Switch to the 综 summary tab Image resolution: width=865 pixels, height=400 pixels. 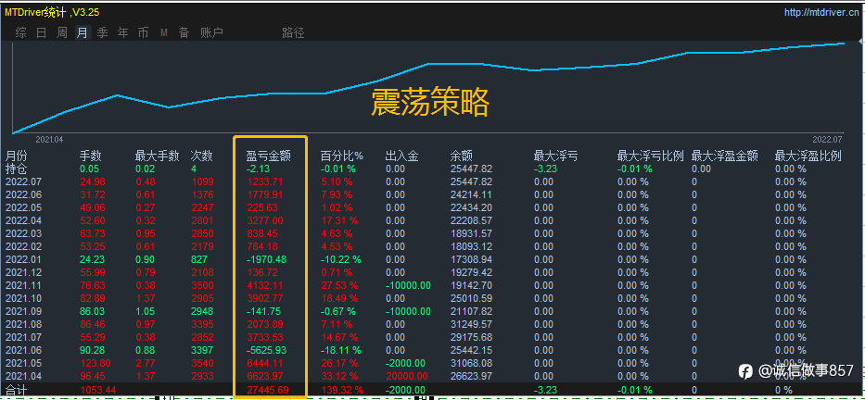[x=21, y=32]
